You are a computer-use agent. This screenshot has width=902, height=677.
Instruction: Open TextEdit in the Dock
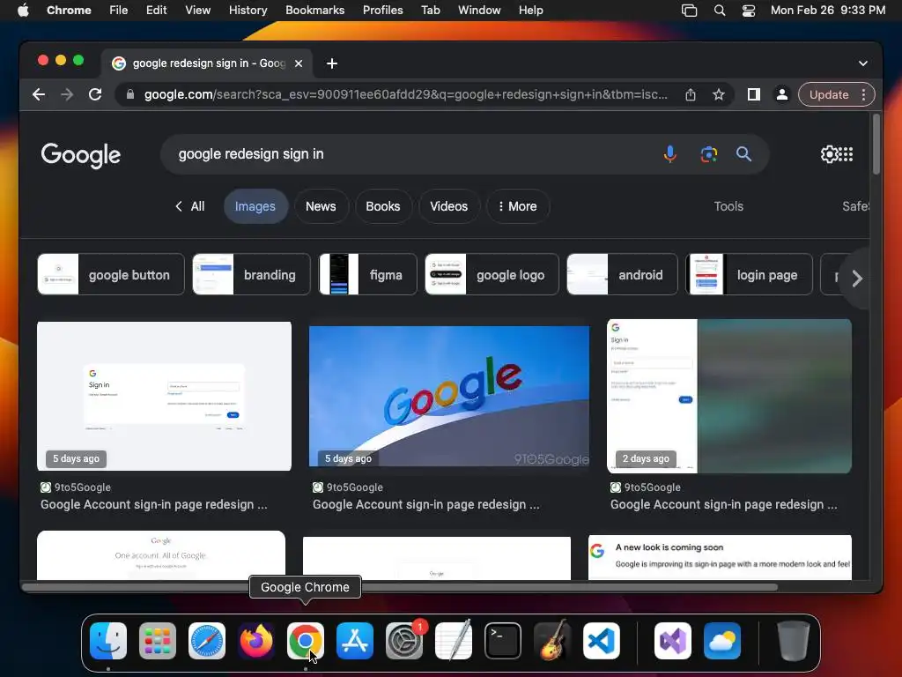(x=454, y=641)
